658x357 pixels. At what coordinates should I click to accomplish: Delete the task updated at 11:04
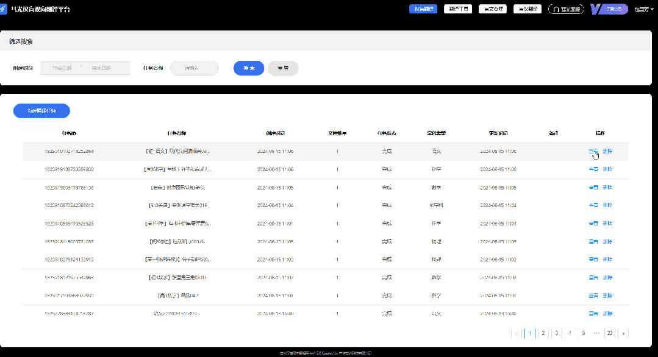607,205
